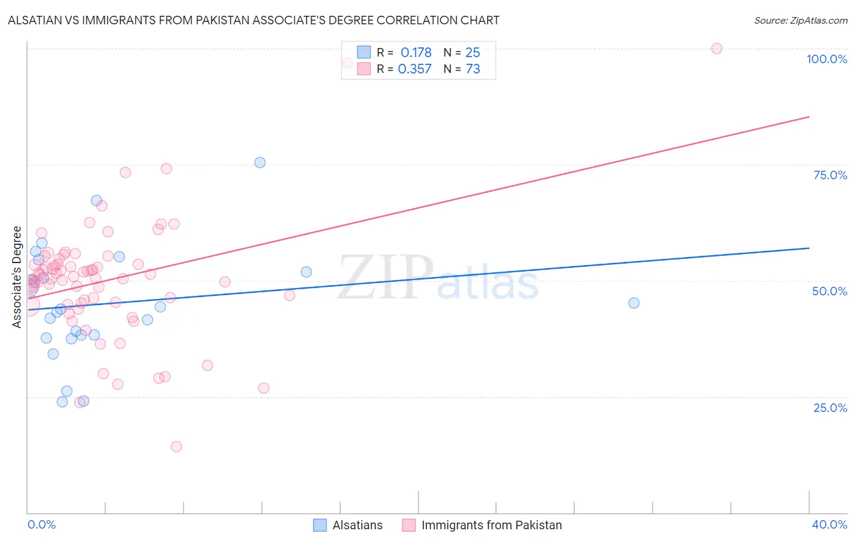Viewport: 855px width, 542px height.
Task: Click the pink outlier point near 100%
Action: 716,49
